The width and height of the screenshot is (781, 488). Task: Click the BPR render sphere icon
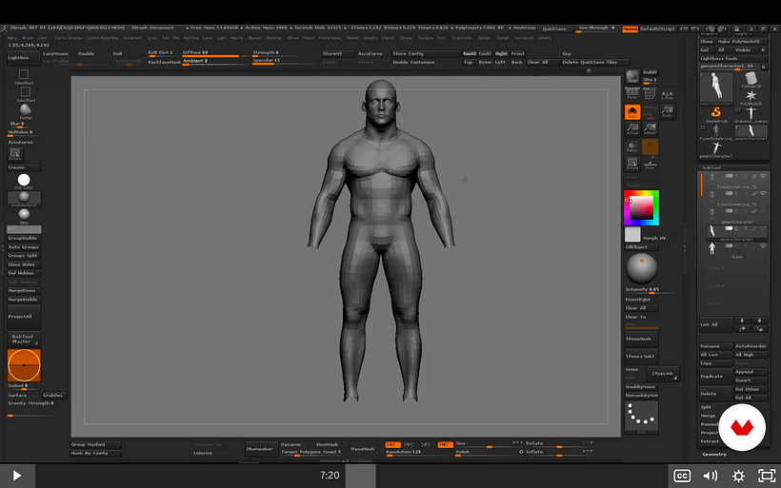(x=632, y=77)
